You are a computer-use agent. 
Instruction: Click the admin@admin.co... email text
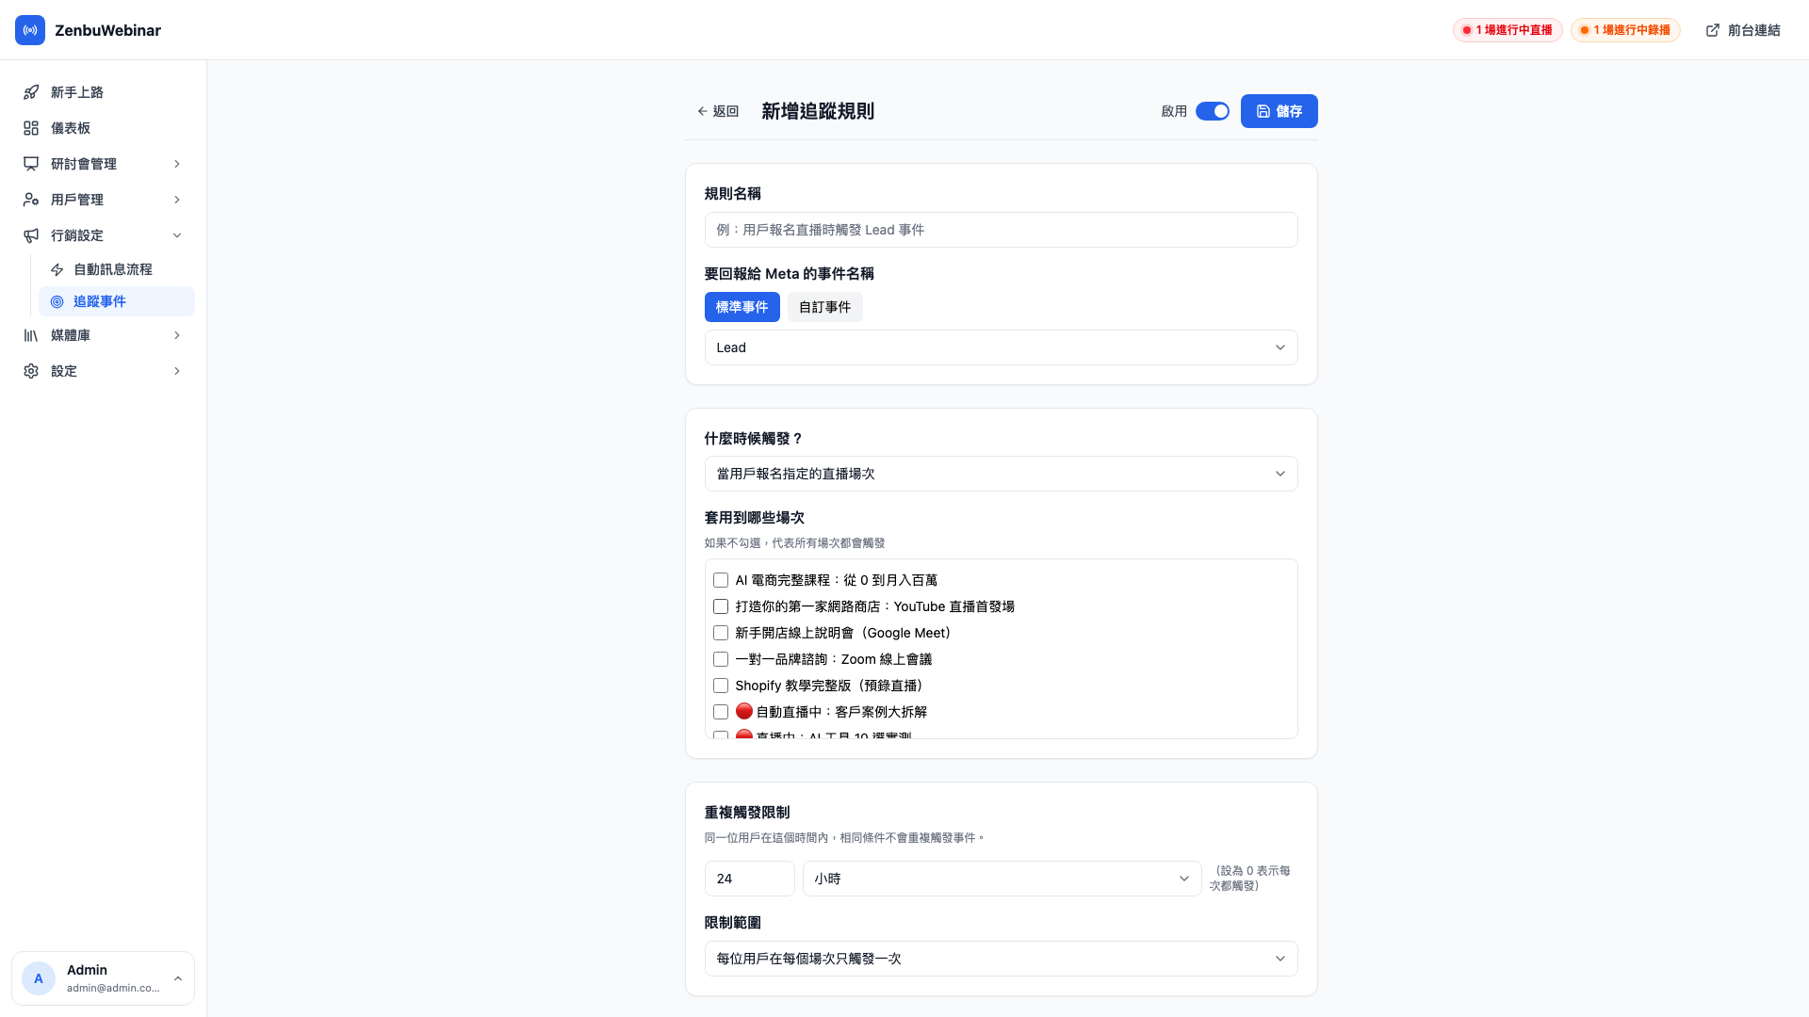click(x=113, y=988)
